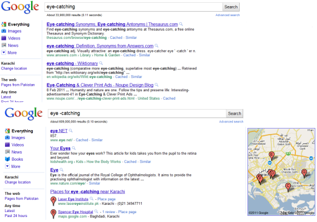Click map pin G on Karachi map
This screenshot has width=317, height=222.
tap(304, 174)
